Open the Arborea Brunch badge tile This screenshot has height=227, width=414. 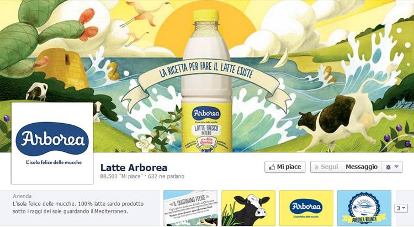(364, 208)
